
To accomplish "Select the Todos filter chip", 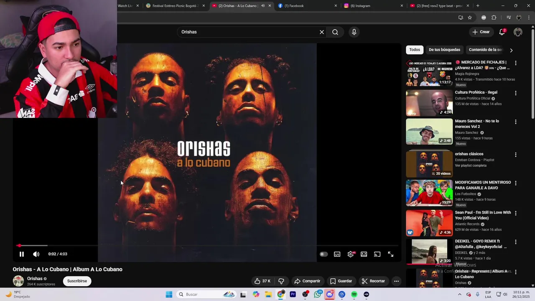I will (415, 50).
